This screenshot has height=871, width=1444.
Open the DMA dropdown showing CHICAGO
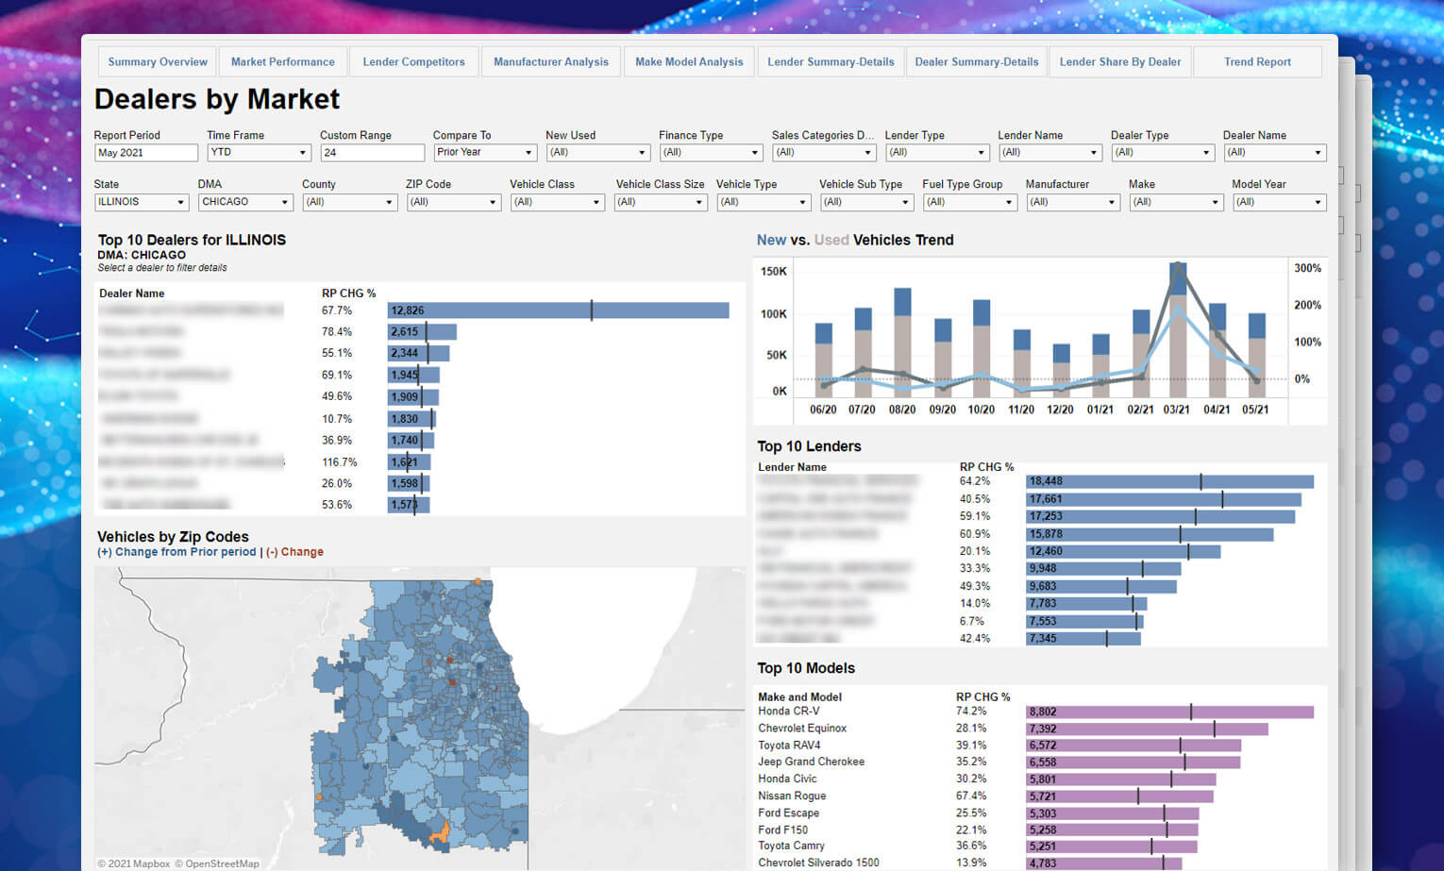[x=245, y=202]
